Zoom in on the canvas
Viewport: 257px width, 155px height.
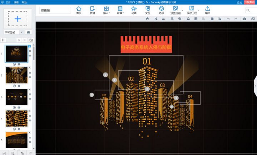point(172,19)
